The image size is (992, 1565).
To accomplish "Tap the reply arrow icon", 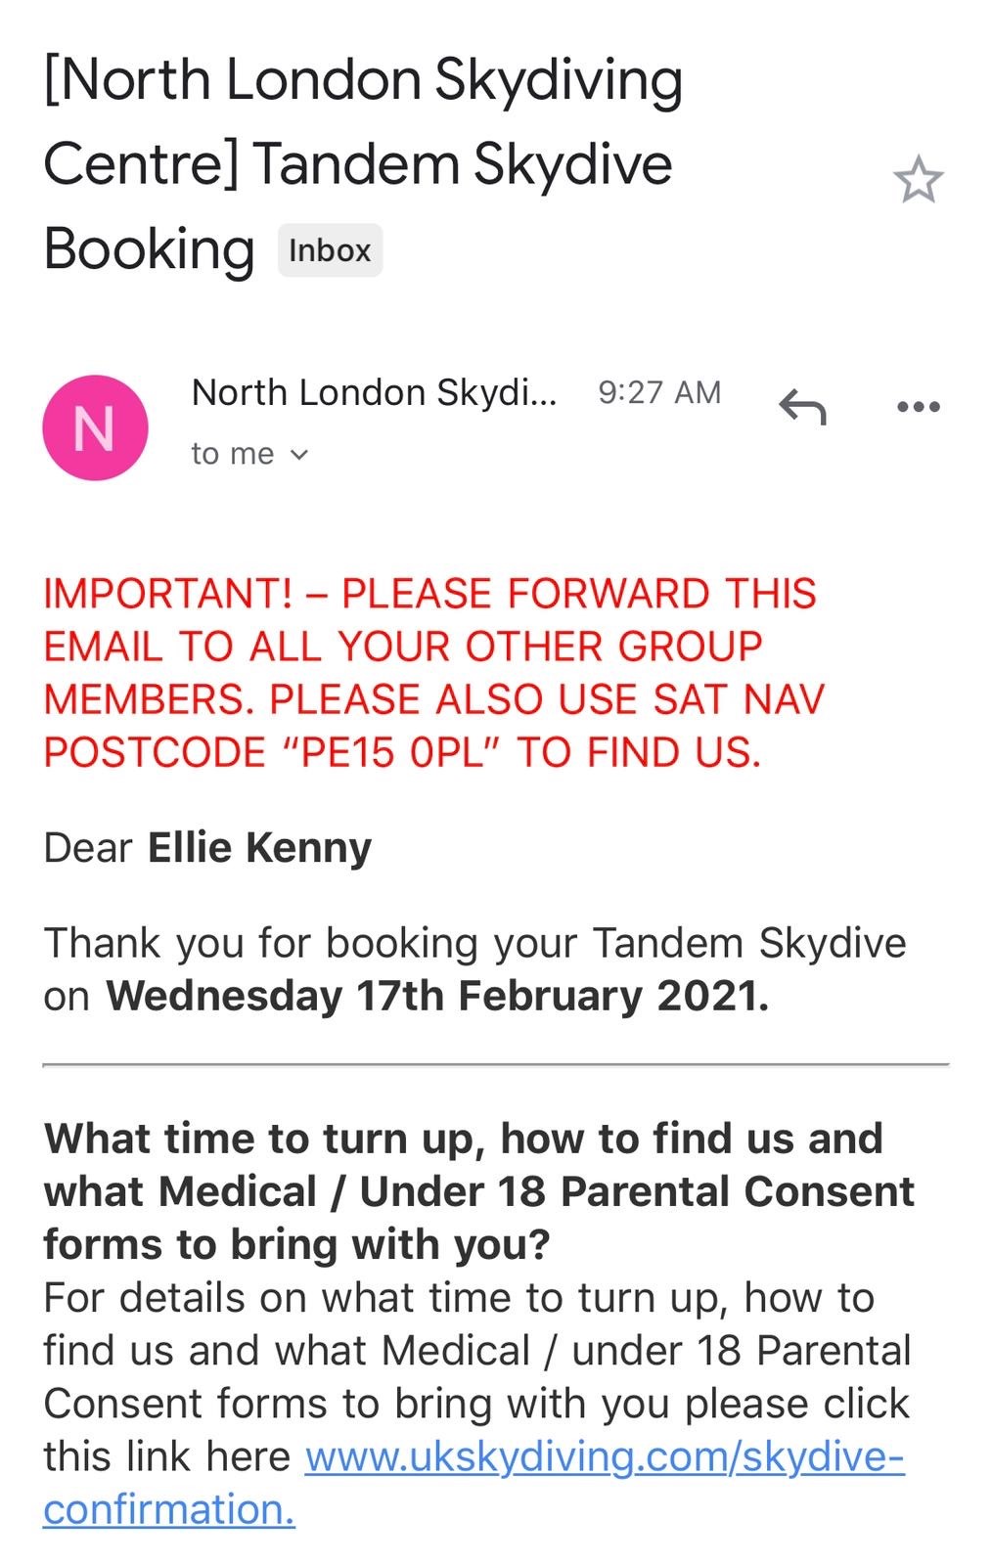I will click(802, 407).
